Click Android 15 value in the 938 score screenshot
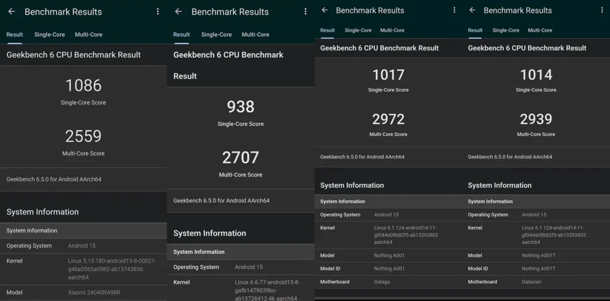 point(249,267)
